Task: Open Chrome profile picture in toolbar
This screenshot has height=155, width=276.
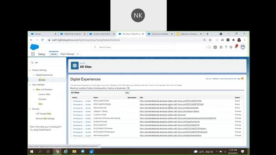Action: click(x=239, y=40)
